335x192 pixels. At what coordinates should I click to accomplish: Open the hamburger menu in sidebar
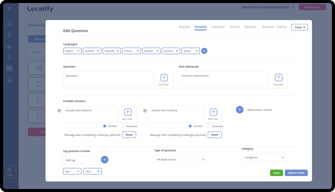coord(9,8)
